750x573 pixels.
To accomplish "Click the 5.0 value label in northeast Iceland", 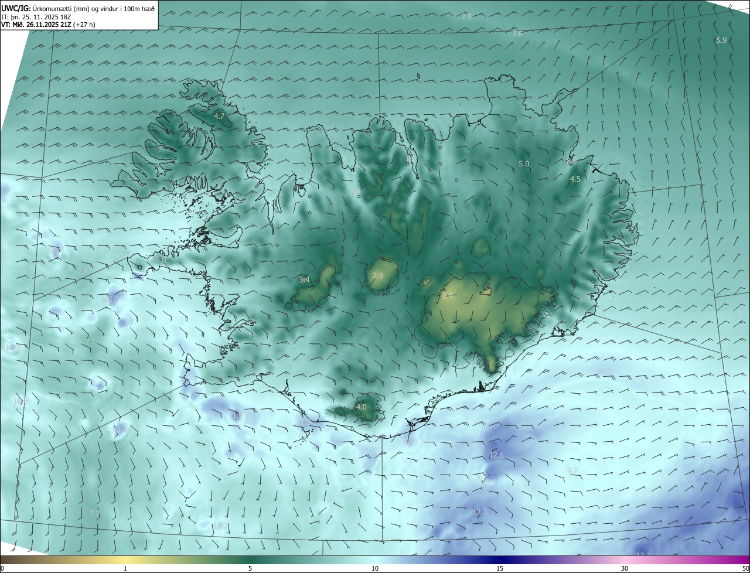I will pos(524,164).
